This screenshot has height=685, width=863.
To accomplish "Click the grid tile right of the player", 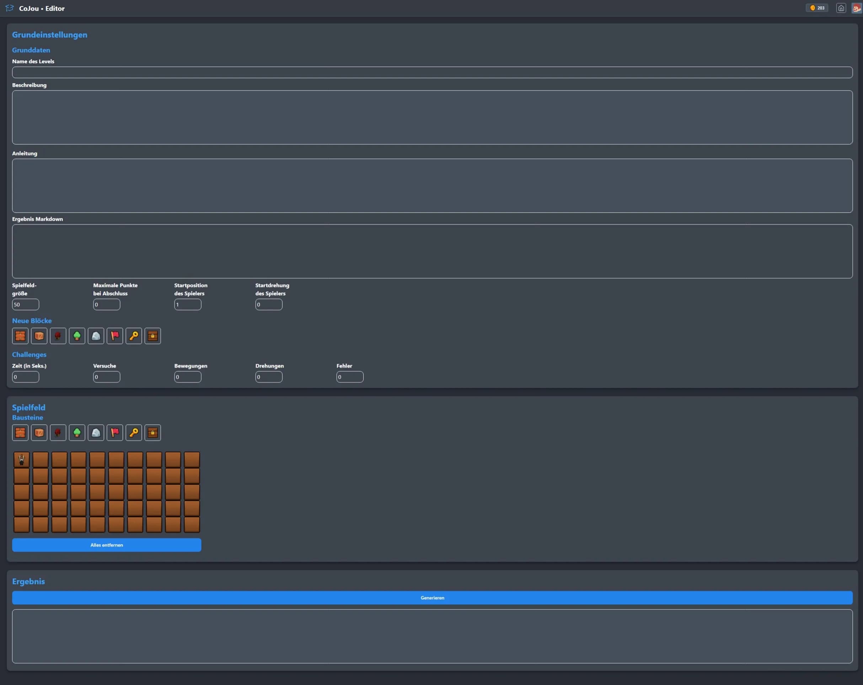I will [x=41, y=460].
